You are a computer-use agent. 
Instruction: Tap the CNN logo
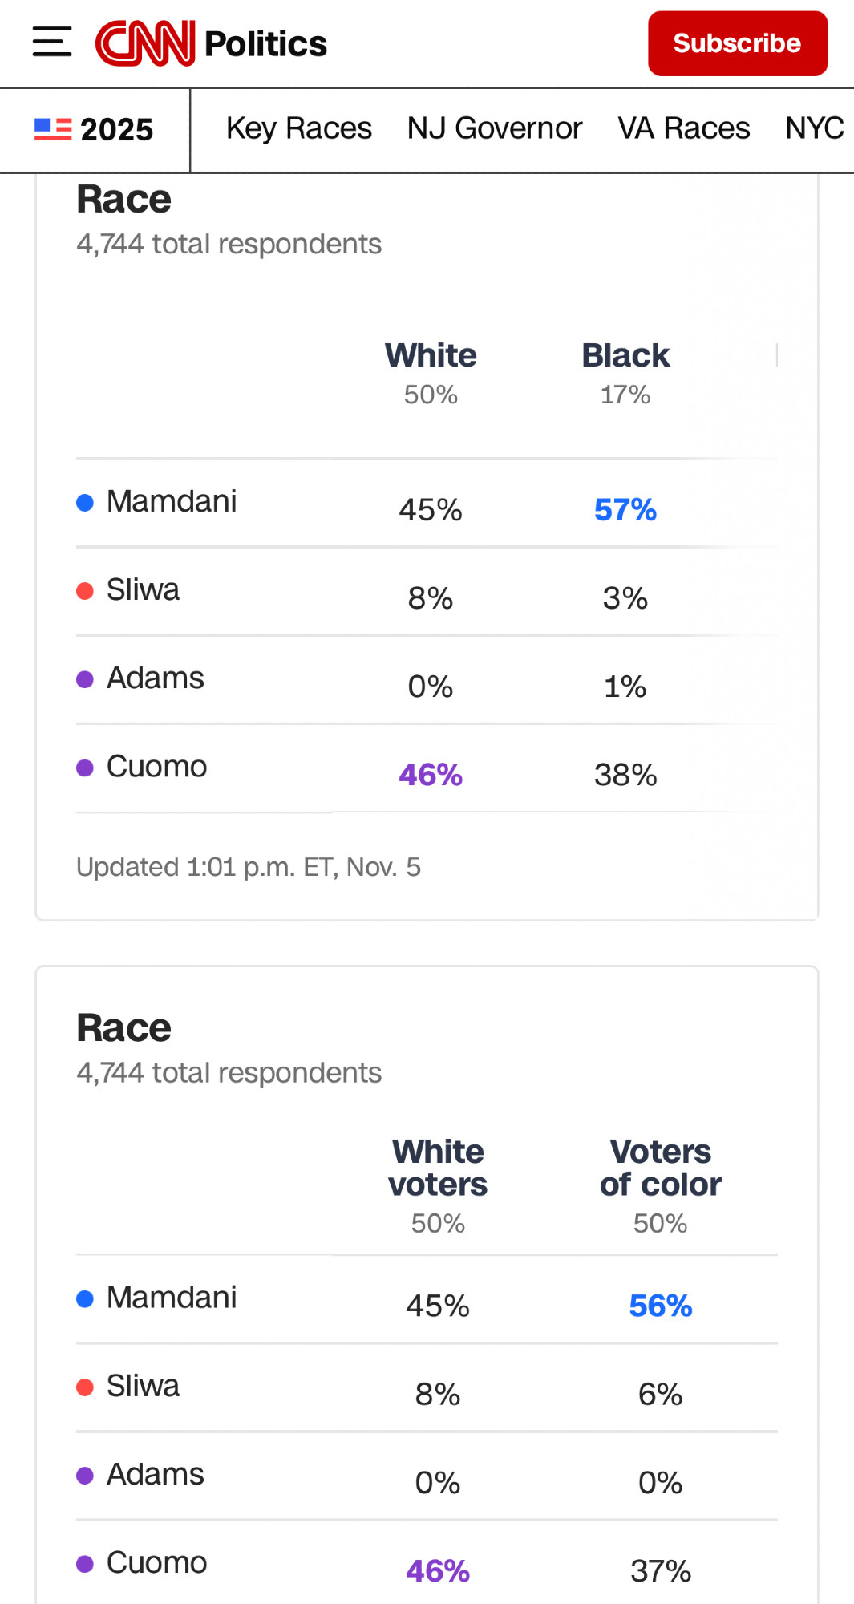point(145,43)
